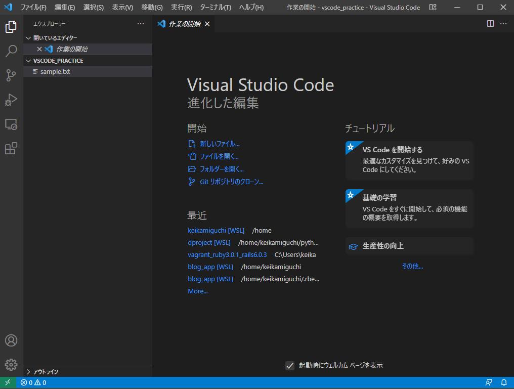The image size is (514, 389).
Task: Click 新しいファイル... link
Action: (x=220, y=144)
